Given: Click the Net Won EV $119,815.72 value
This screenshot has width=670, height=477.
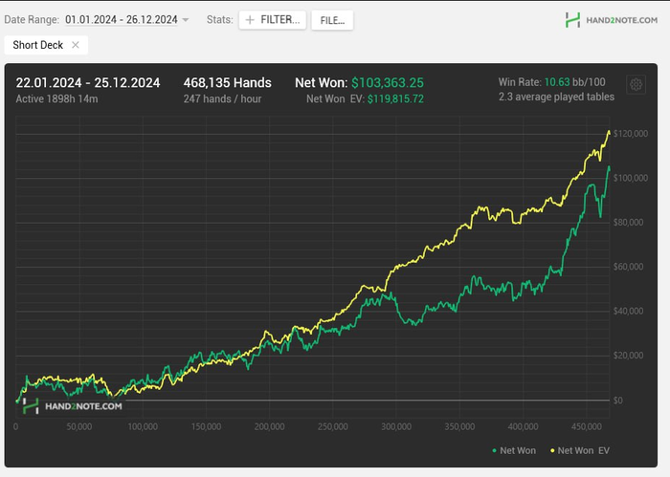Looking at the screenshot, I should (395, 99).
